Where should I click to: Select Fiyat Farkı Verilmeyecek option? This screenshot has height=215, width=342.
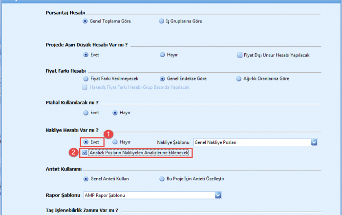86,78
